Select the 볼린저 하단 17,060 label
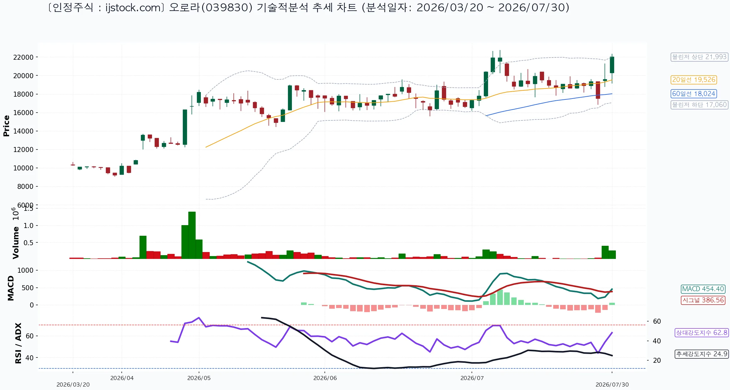 click(x=699, y=105)
